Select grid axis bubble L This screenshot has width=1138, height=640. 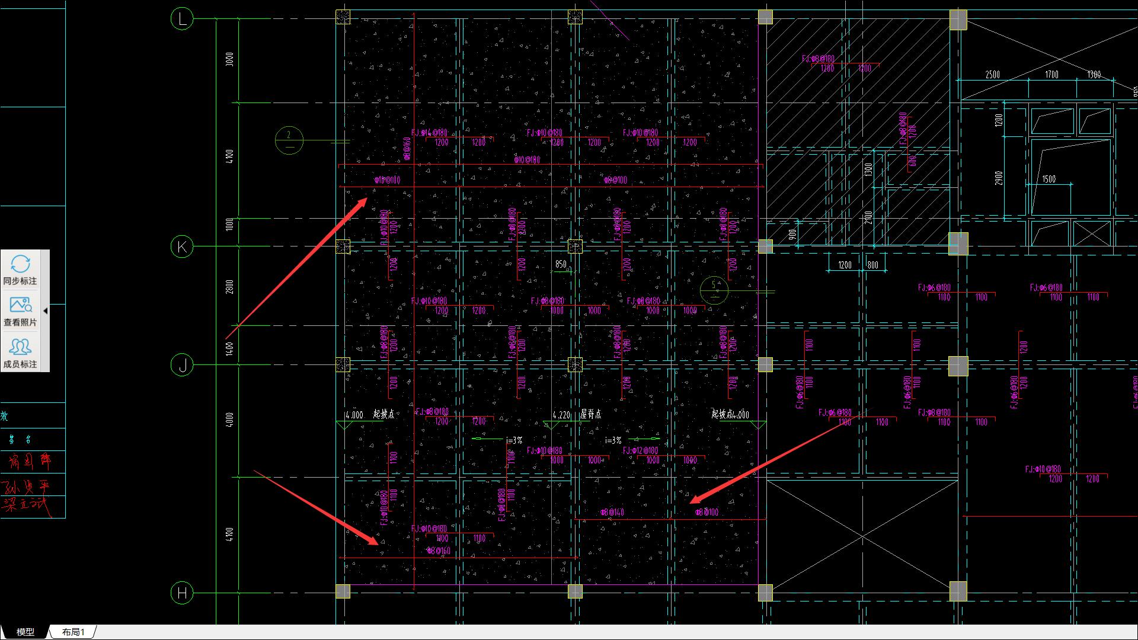182,19
